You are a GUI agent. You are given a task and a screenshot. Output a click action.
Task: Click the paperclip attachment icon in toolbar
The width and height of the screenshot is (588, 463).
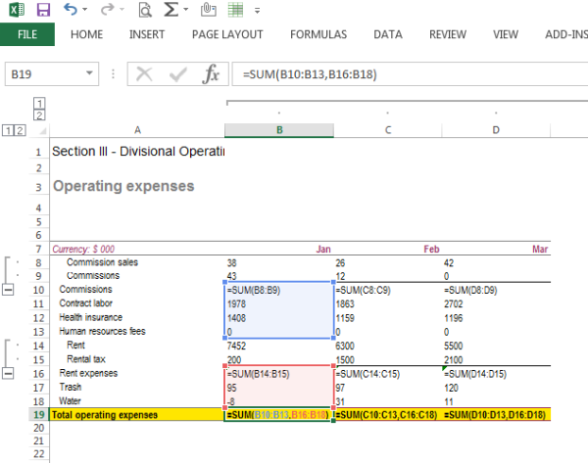coord(207,11)
